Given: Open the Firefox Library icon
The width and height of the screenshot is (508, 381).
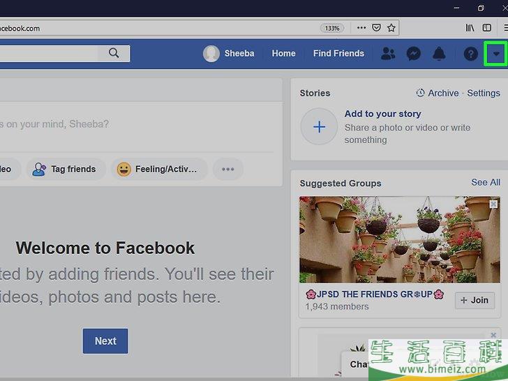Looking at the screenshot, I should pos(470,28).
